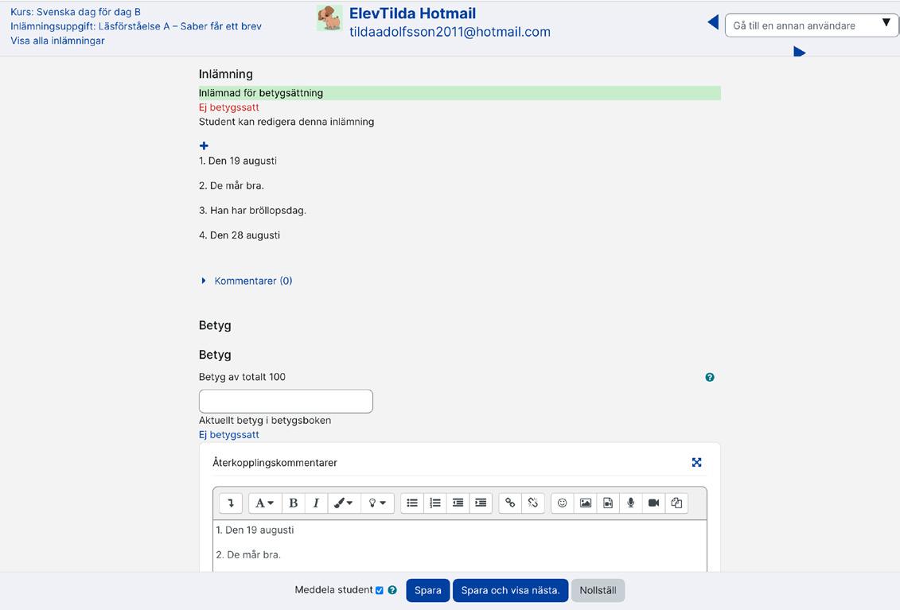Viewport: 900px width, 610px height.
Task: Click inside the feedback comment text area
Action: 459,545
